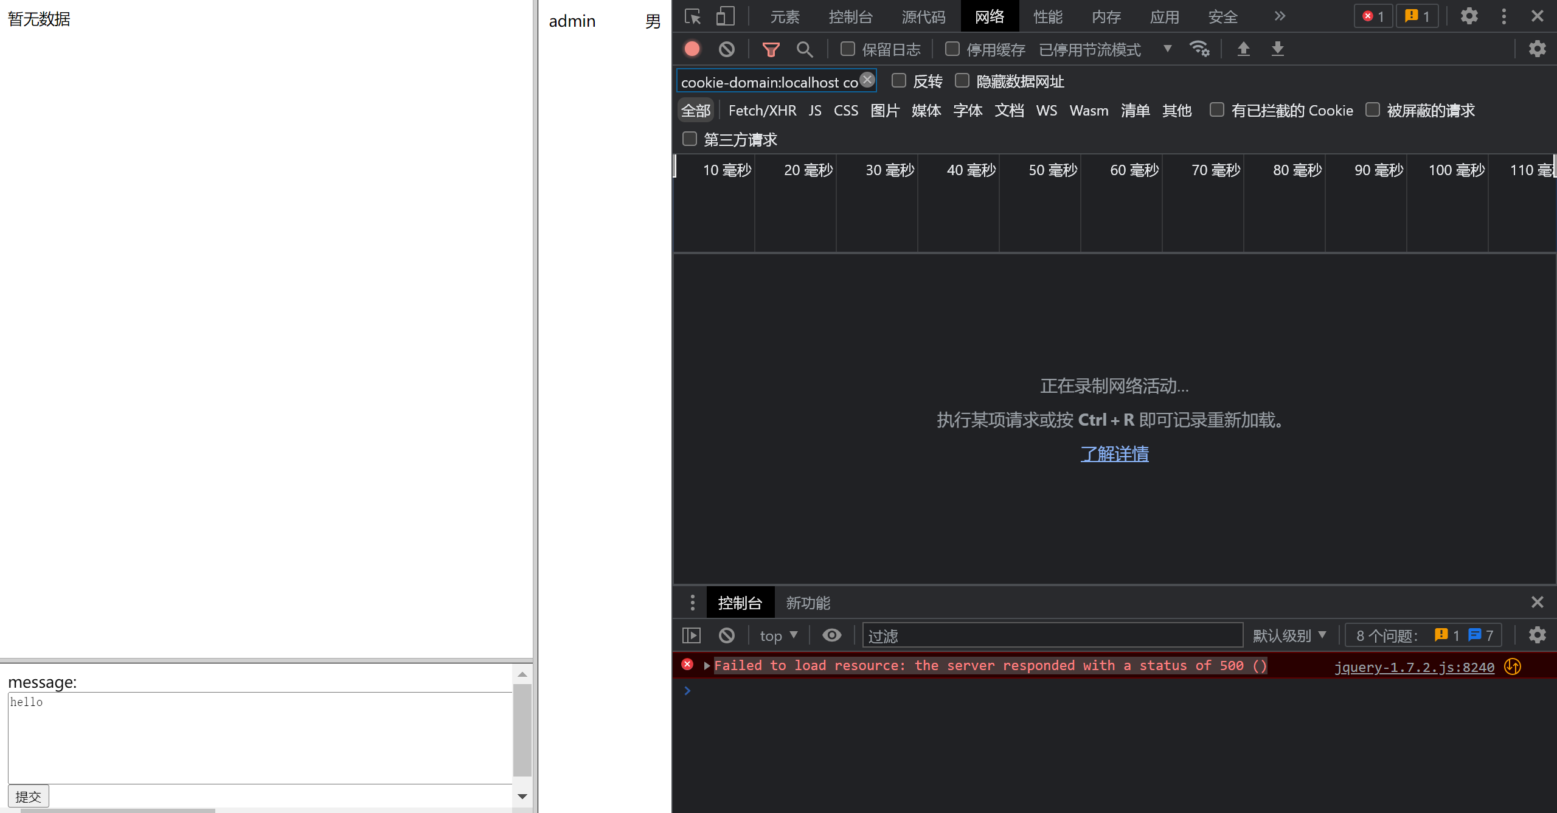Click the console 过滤 filter input
1557x813 pixels.
1052,635
